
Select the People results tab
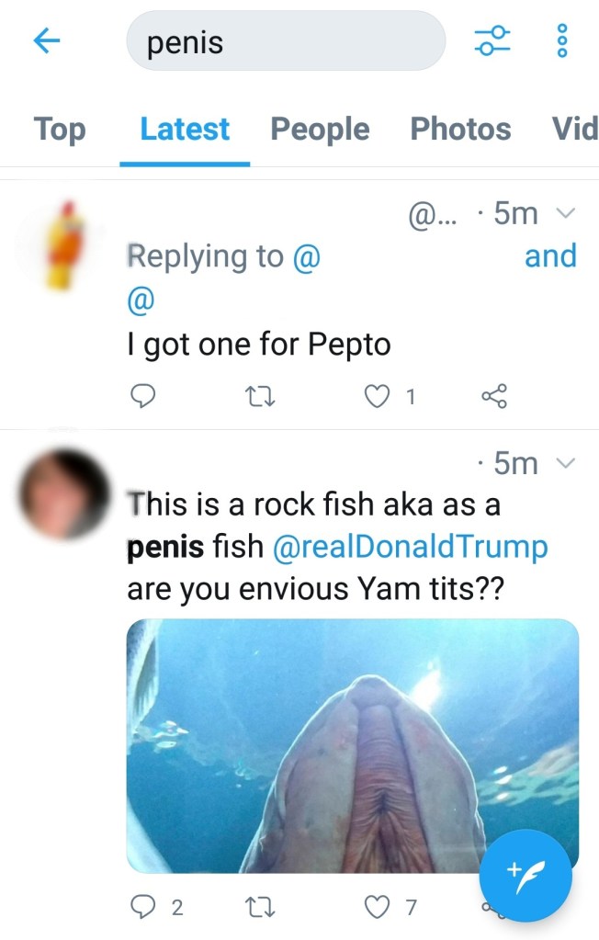pos(319,130)
